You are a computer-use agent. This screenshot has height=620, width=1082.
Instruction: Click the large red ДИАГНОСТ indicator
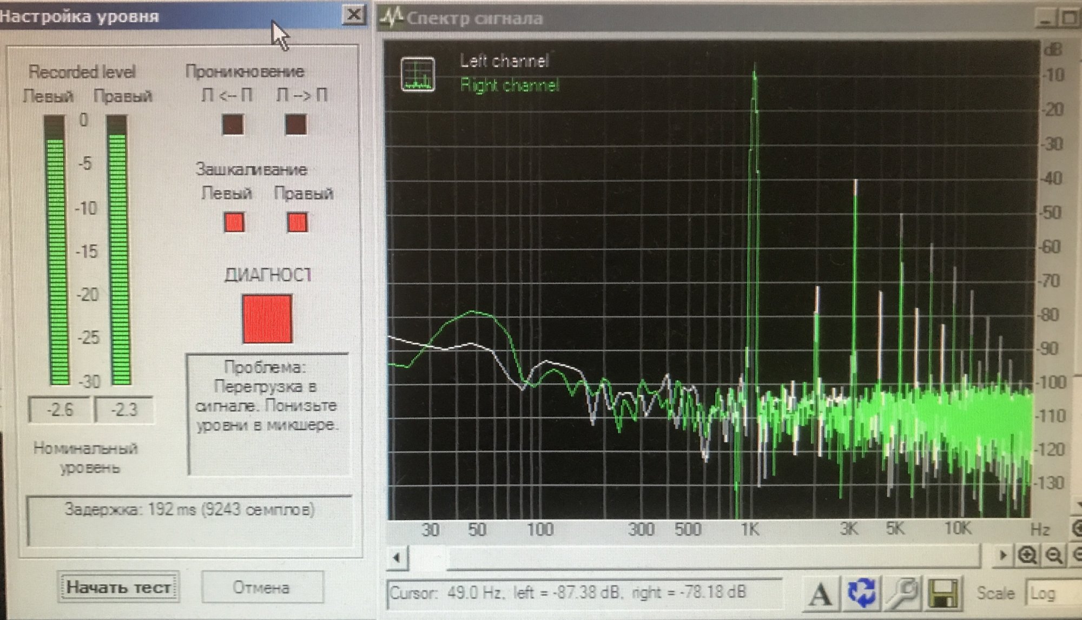[x=267, y=319]
